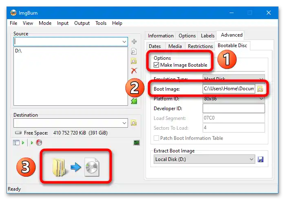Click the browse for file icon beside Source list
Screen dimensions: 285x200
click(134, 52)
